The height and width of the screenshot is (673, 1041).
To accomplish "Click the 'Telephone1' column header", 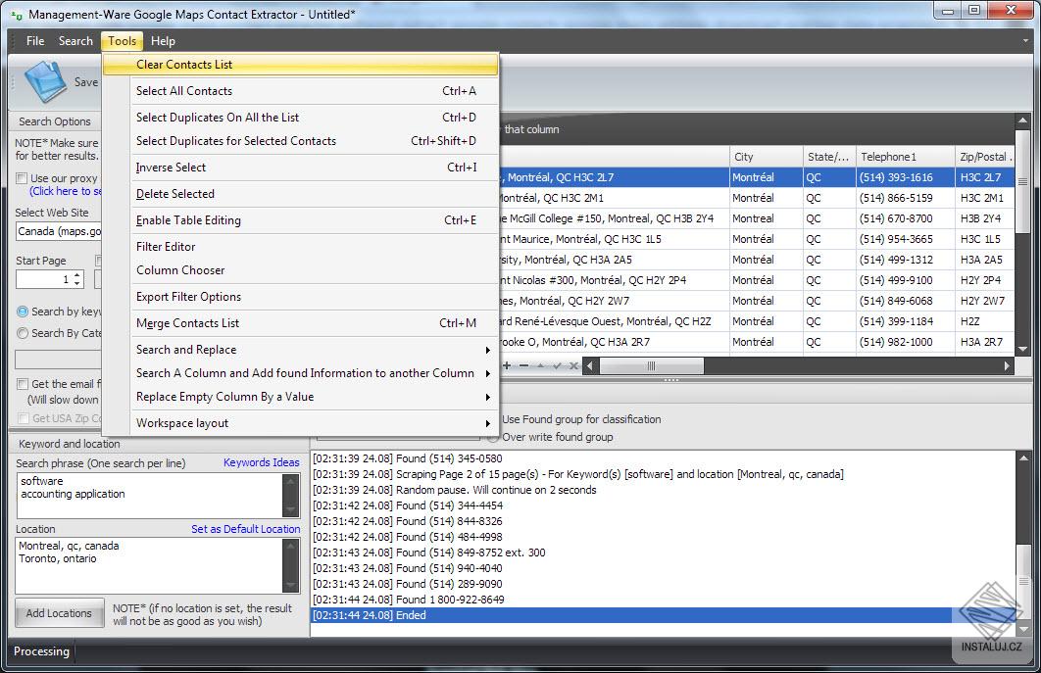I will (906, 158).
